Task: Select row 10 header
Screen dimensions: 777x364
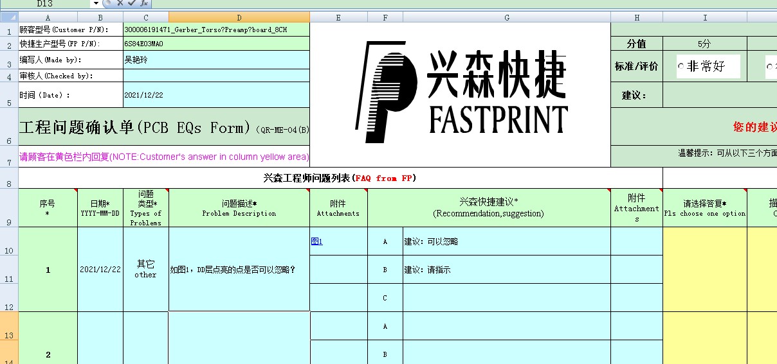Action: (x=9, y=241)
